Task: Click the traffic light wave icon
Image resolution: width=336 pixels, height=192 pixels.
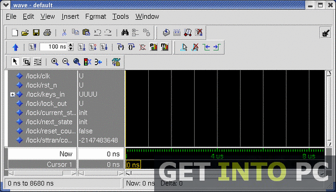Action: point(87,62)
